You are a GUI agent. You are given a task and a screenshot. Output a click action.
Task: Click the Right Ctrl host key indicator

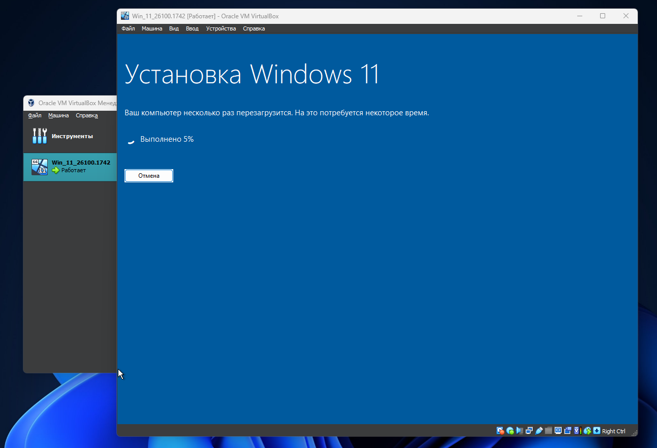[x=613, y=431]
